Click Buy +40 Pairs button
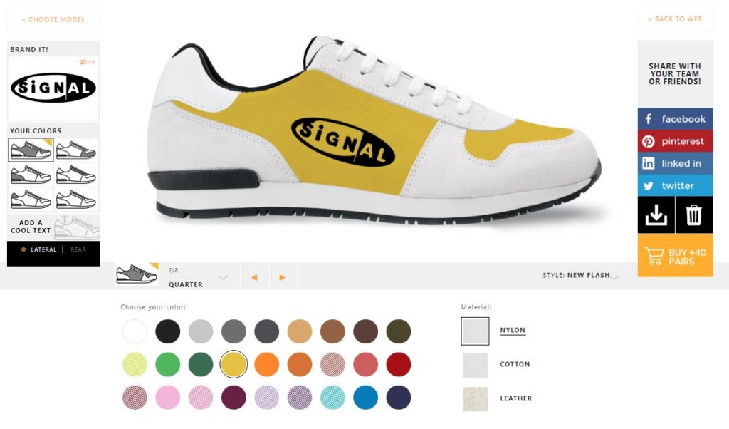The image size is (729, 429). pyautogui.click(x=675, y=256)
